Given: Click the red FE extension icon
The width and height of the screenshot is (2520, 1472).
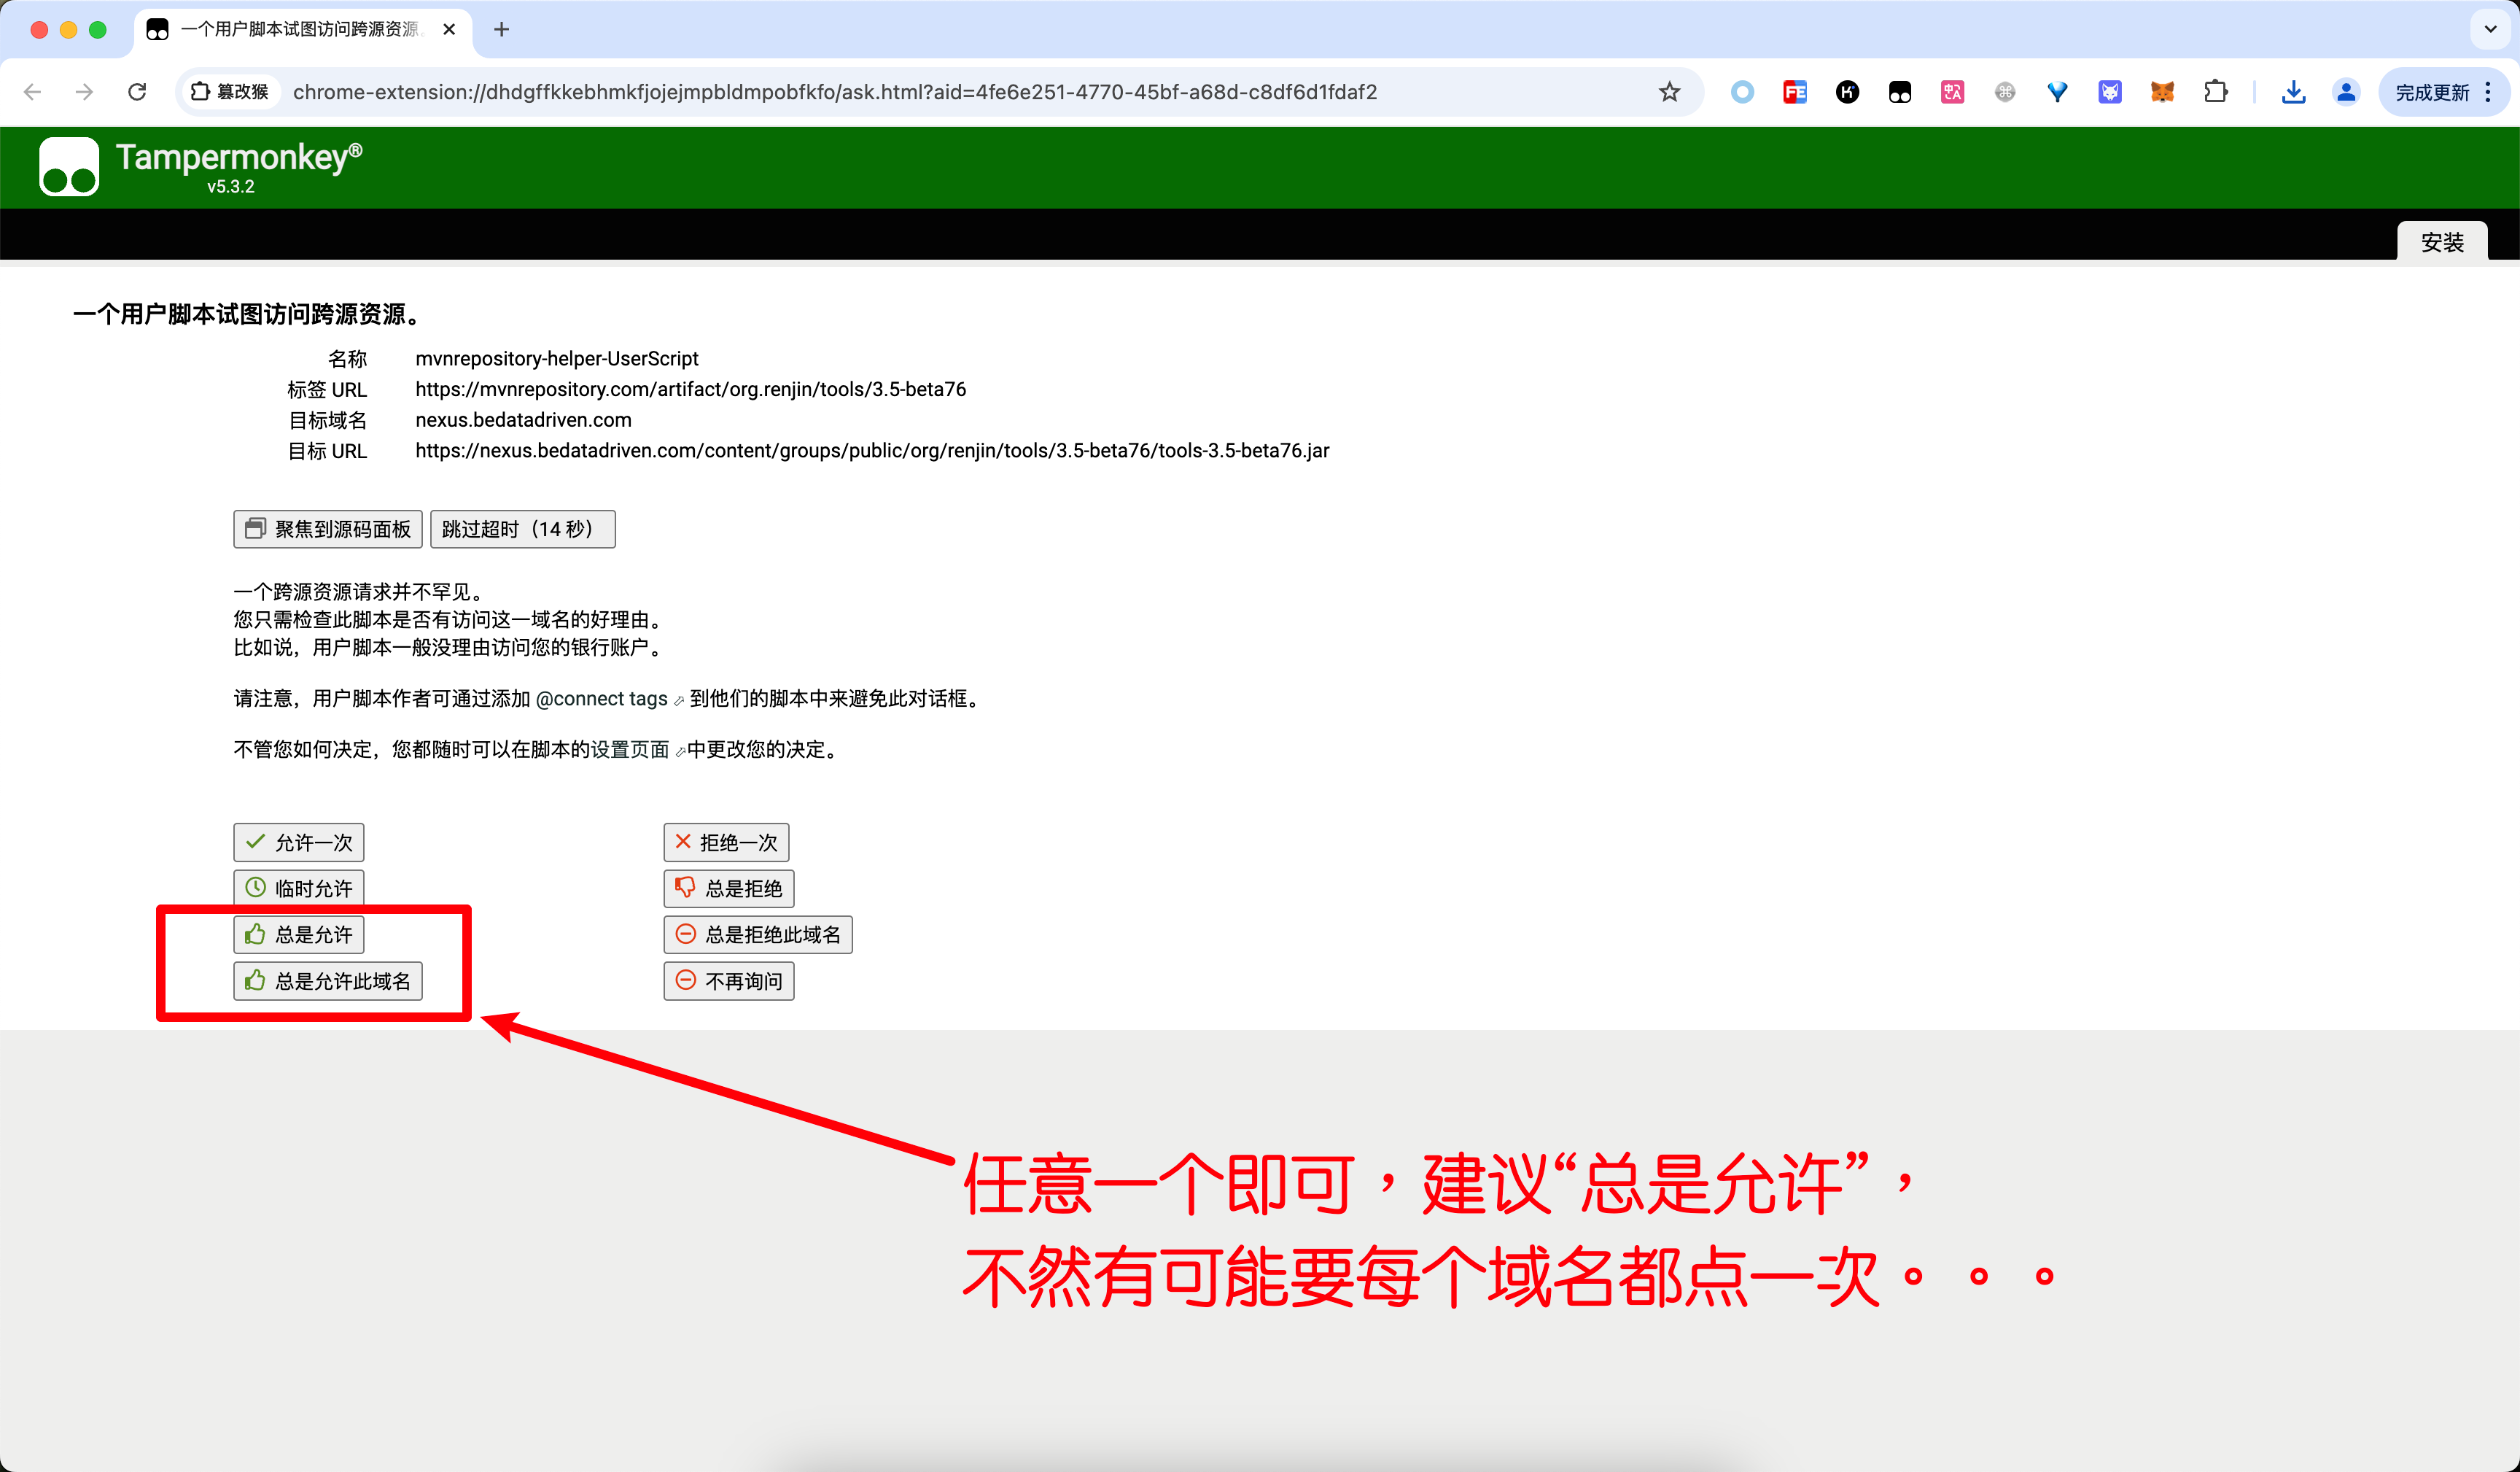Looking at the screenshot, I should point(1794,92).
